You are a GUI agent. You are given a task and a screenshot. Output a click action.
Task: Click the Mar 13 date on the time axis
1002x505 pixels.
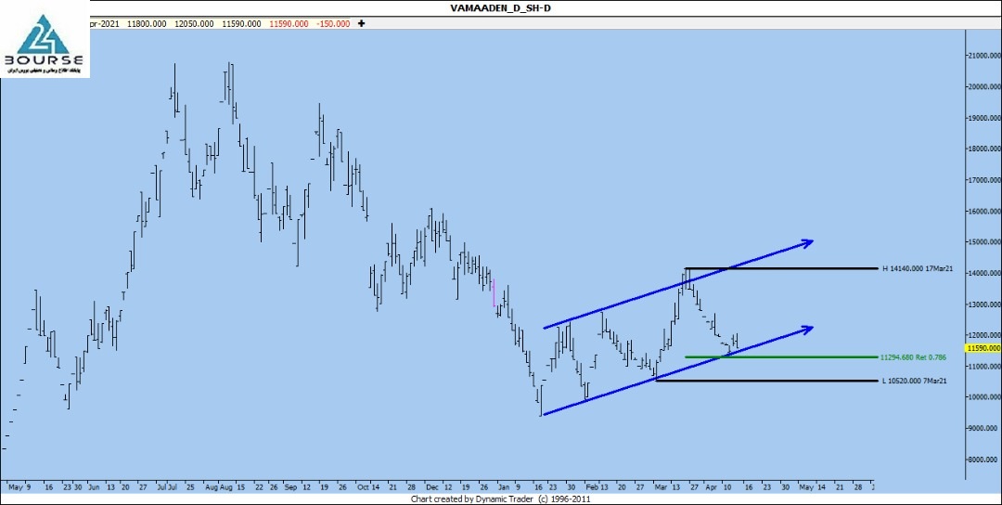coord(668,487)
